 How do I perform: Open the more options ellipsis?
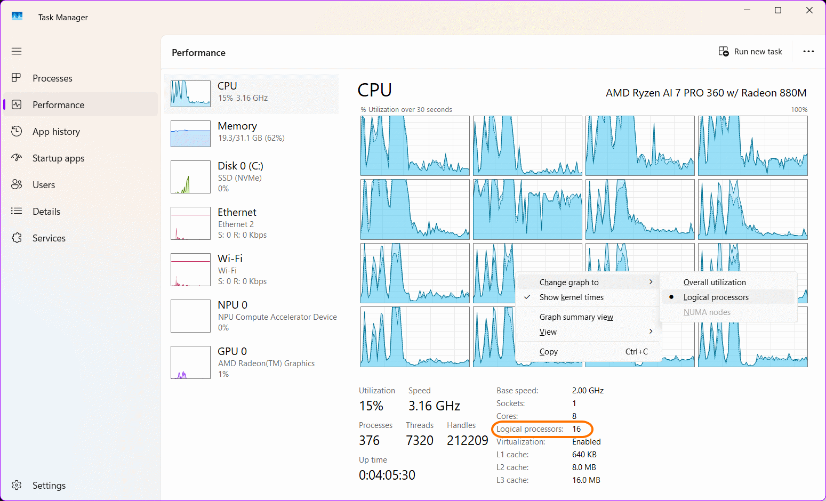809,51
